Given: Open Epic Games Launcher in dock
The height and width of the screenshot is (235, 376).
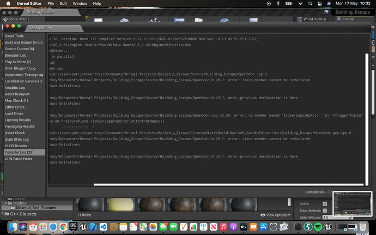Looking at the screenshot, I should coord(73,226).
